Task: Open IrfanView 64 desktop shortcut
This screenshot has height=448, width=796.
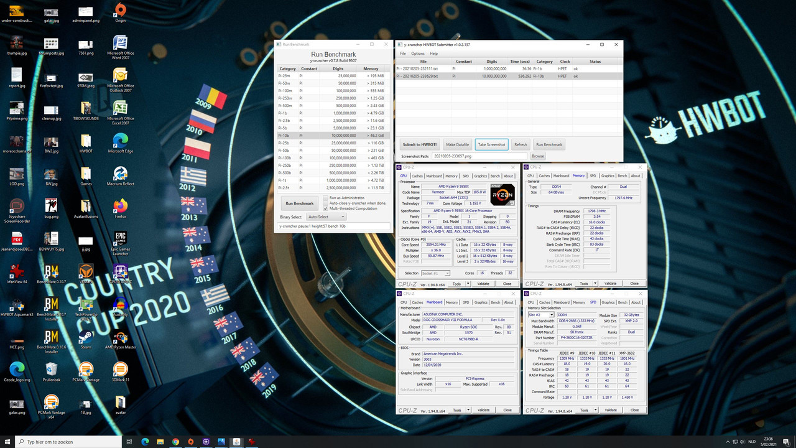Action: [x=17, y=273]
